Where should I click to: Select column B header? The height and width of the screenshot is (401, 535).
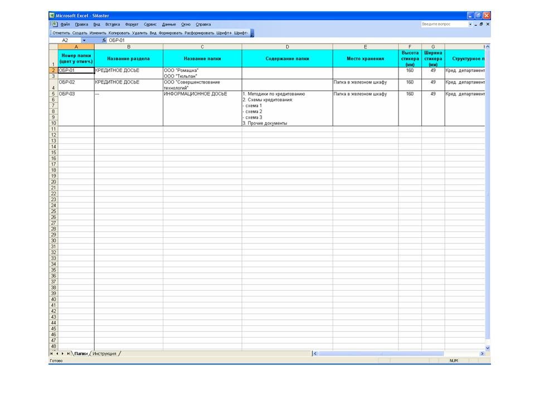click(129, 47)
